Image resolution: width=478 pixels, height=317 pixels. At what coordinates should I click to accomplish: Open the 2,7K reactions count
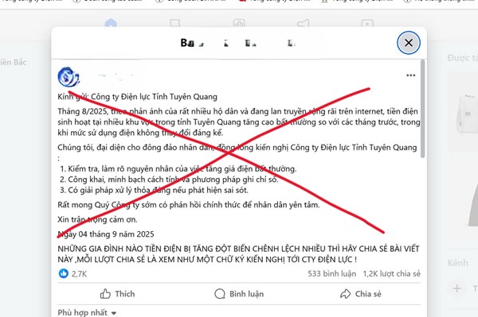click(79, 274)
